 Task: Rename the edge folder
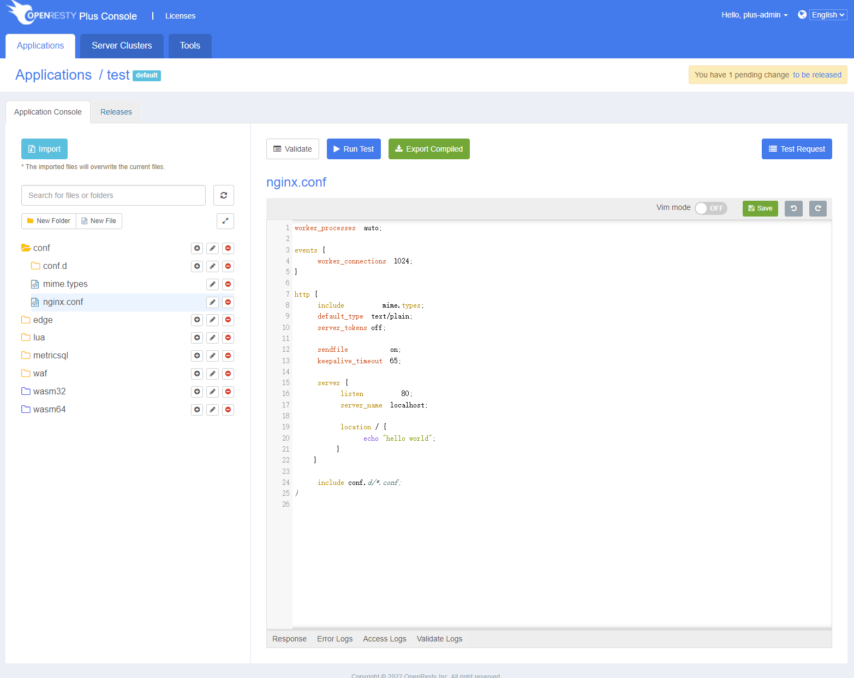tap(213, 320)
